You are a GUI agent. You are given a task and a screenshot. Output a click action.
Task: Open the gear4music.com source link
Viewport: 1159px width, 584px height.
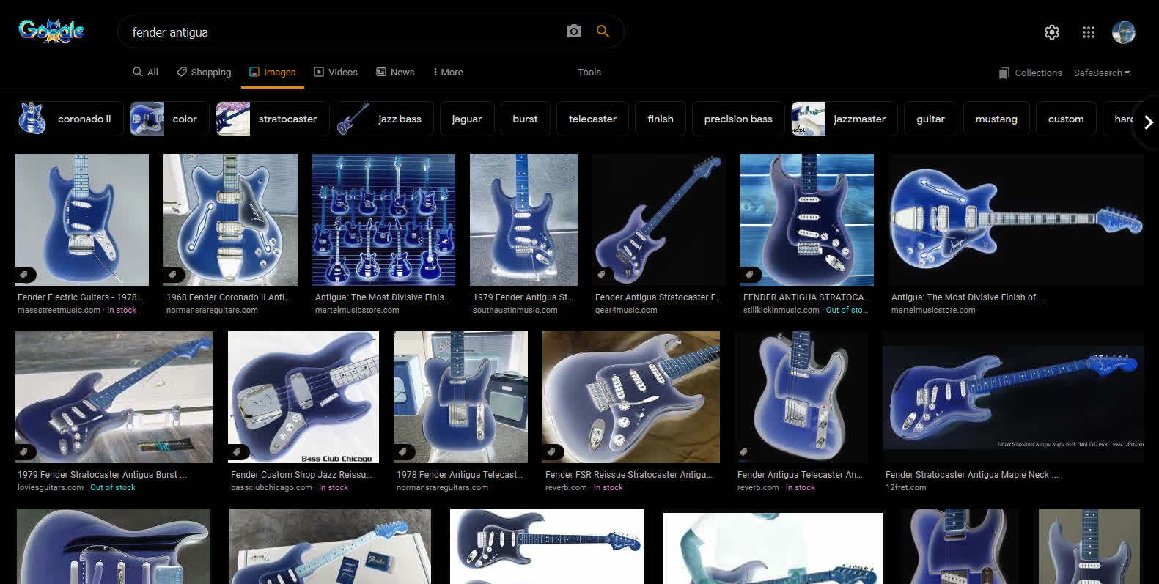pyautogui.click(x=626, y=310)
